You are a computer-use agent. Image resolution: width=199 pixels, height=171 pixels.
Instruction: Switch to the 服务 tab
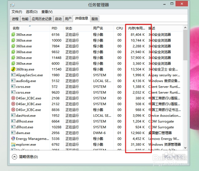click(x=95, y=19)
